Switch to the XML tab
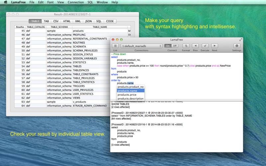Viewport: 266px width, 166px height. pos(78,21)
